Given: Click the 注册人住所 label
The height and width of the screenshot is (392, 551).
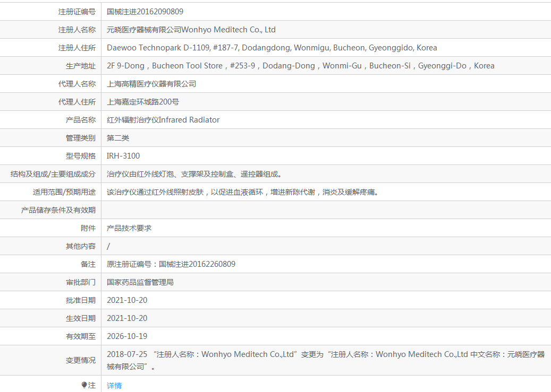Looking at the screenshot, I should pyautogui.click(x=77, y=48).
